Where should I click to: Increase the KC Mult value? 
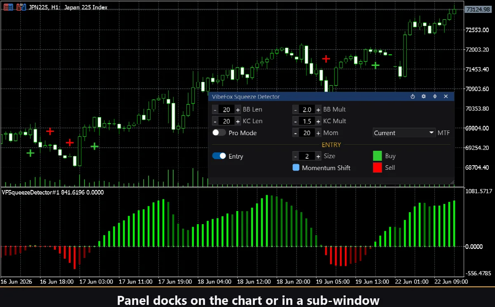(318, 121)
